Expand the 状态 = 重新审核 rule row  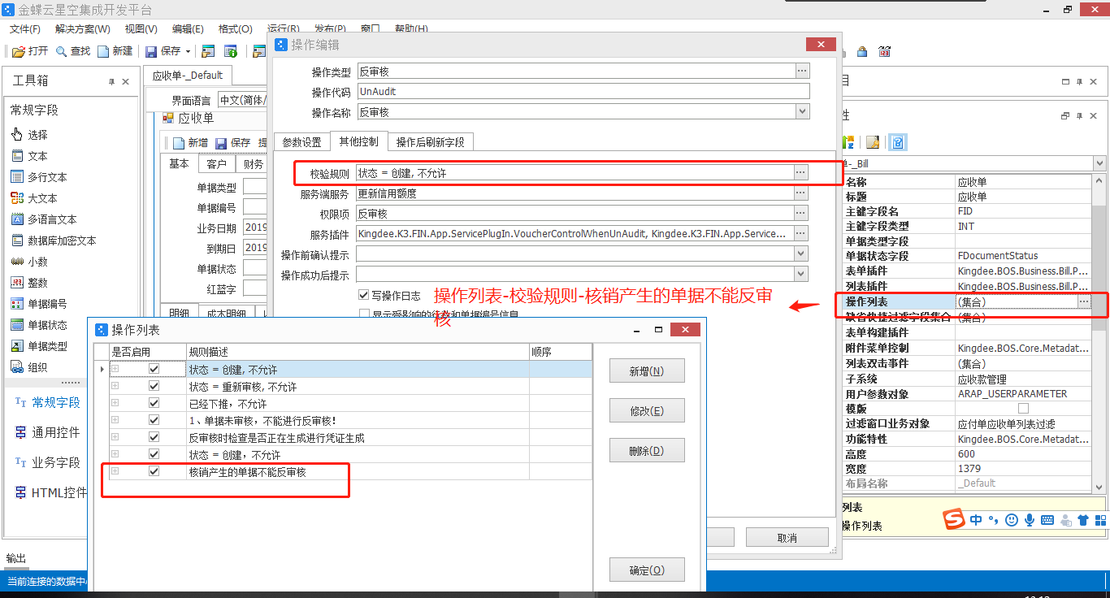(x=115, y=387)
